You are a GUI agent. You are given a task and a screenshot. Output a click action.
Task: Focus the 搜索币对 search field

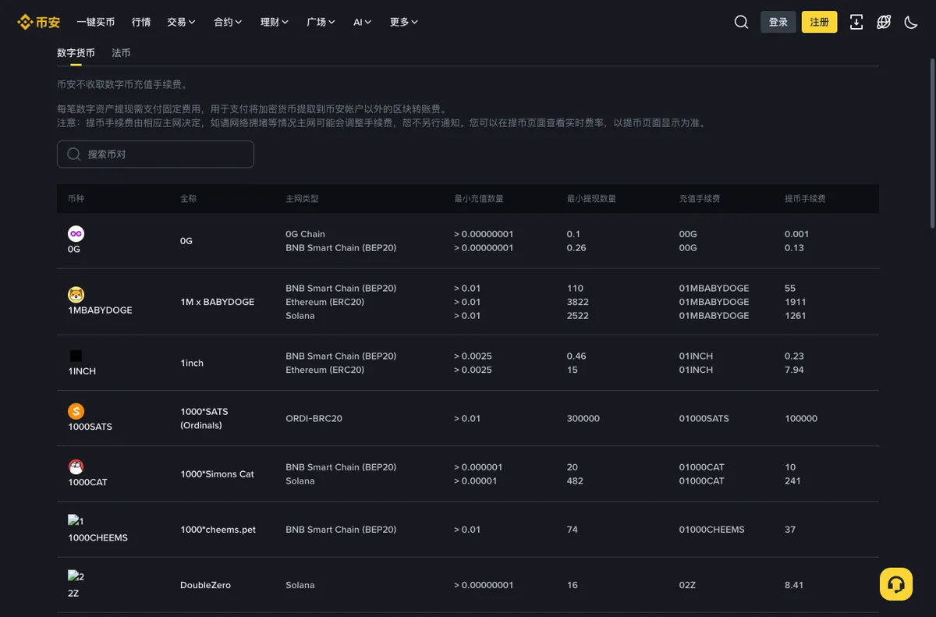coord(155,154)
